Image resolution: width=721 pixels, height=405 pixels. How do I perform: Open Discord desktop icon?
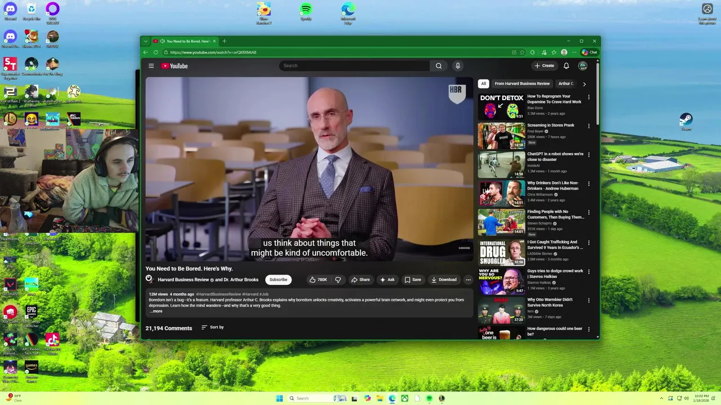(x=10, y=11)
